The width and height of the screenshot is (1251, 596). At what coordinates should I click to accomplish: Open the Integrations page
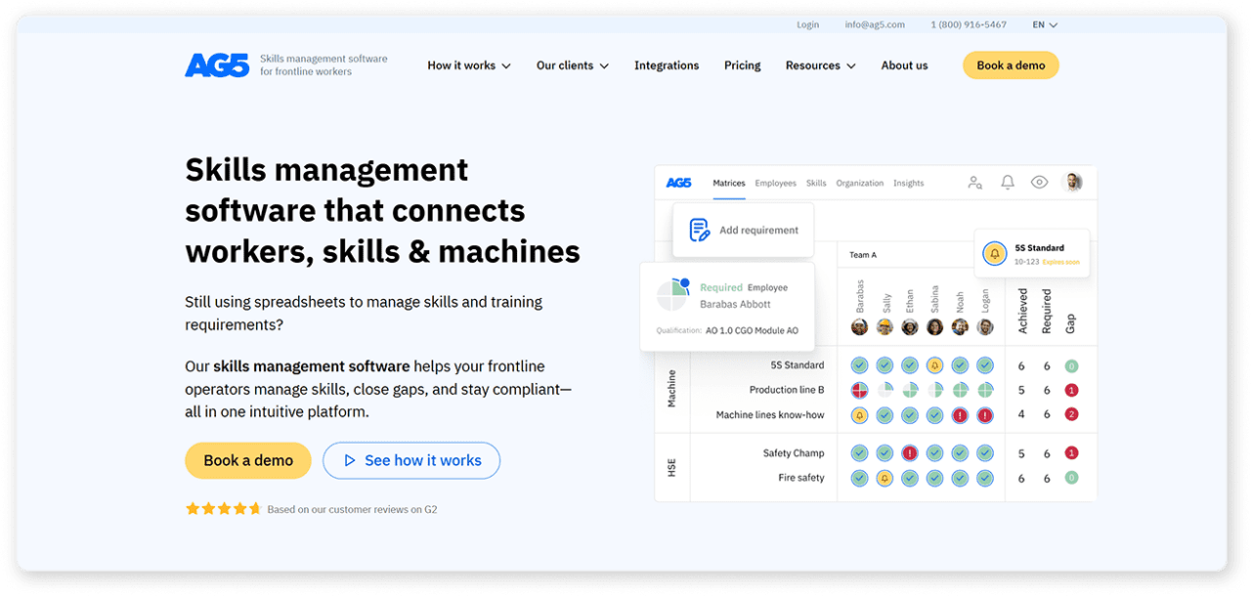coord(667,65)
